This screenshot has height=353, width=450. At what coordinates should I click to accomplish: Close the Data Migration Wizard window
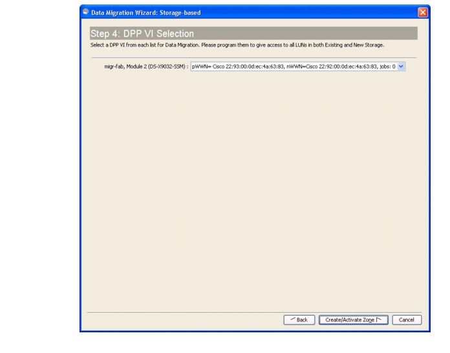pos(422,12)
